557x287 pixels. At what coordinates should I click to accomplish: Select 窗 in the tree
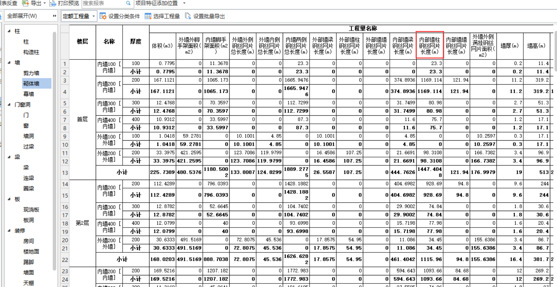[26, 125]
